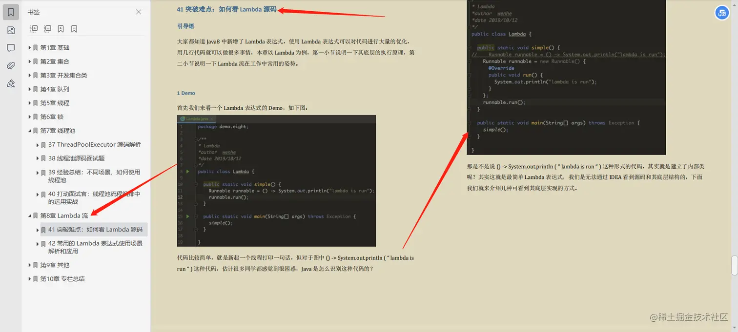The image size is (738, 332).
Task: Open bookmark 第9章 其他
Action: 55,265
